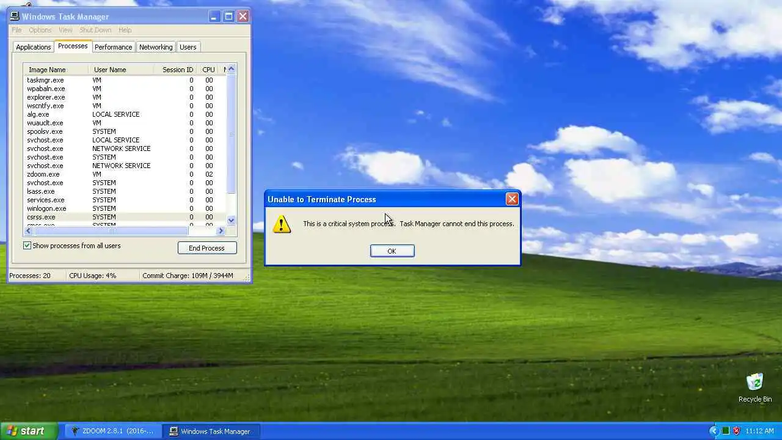
Task: Minimize the Windows Task Manager window
Action: click(214, 16)
